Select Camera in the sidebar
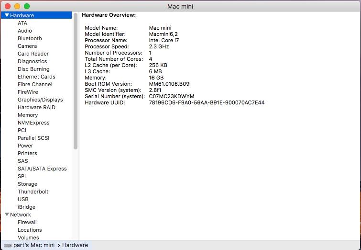The image size is (361, 250). 27,46
